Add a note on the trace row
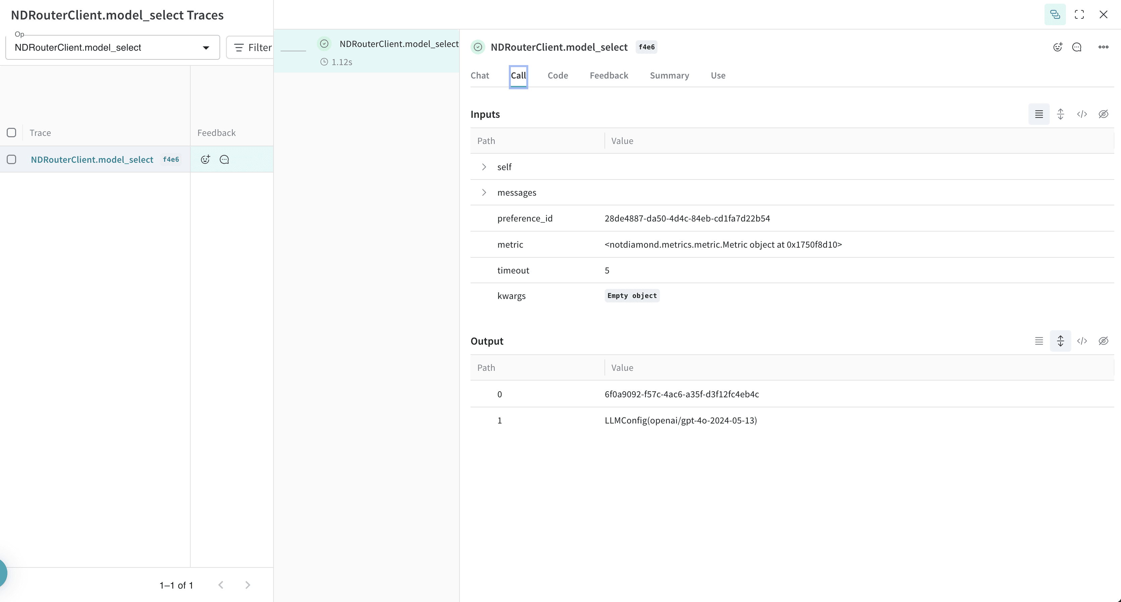Image resolution: width=1121 pixels, height=602 pixels. [x=224, y=159]
